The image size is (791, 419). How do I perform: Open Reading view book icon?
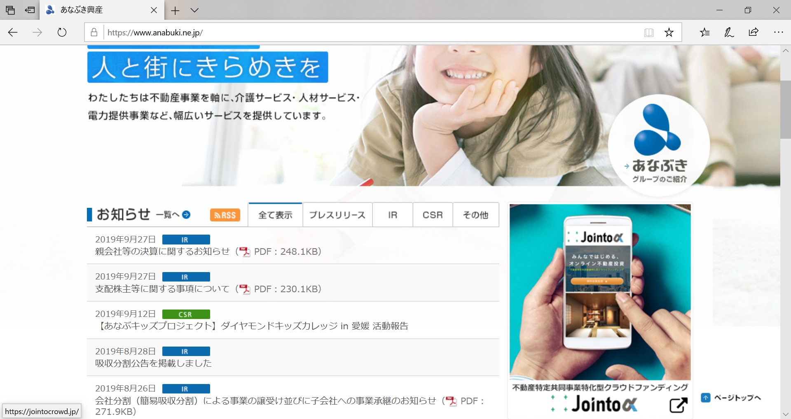tap(648, 33)
